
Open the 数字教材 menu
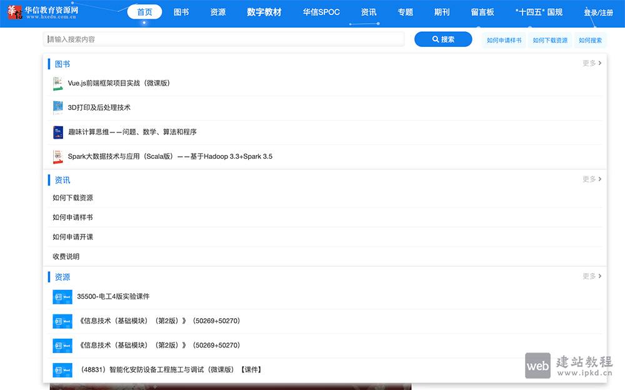click(264, 11)
